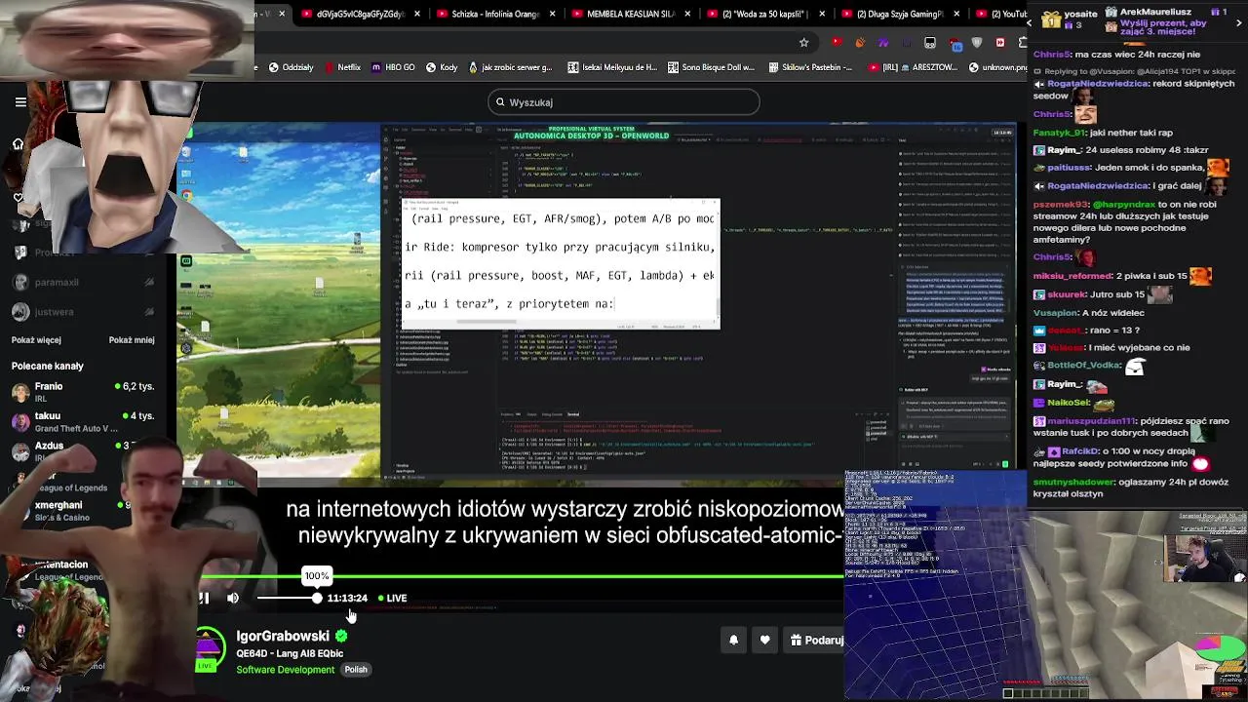
Task: Switch to the Schizka - Infolinia Orange tab
Action: click(493, 14)
